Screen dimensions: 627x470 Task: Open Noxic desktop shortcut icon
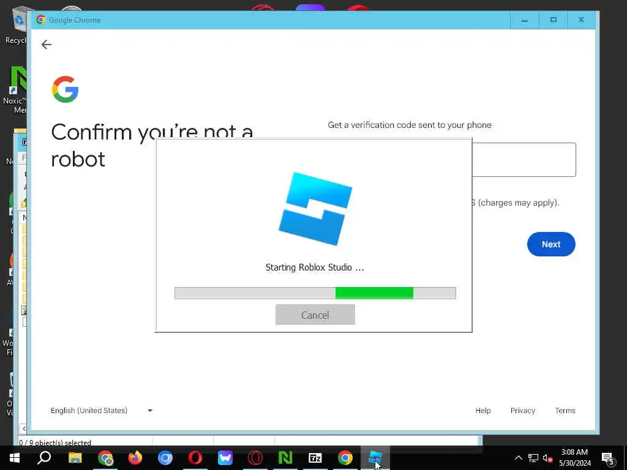[15, 90]
